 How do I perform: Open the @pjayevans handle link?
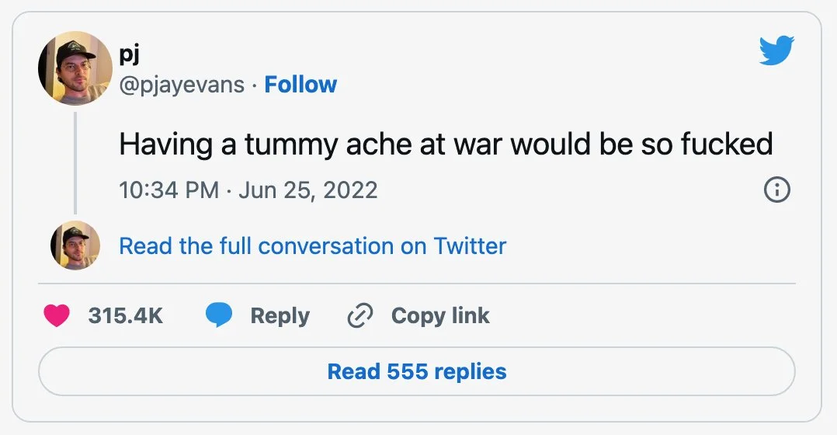pos(182,85)
